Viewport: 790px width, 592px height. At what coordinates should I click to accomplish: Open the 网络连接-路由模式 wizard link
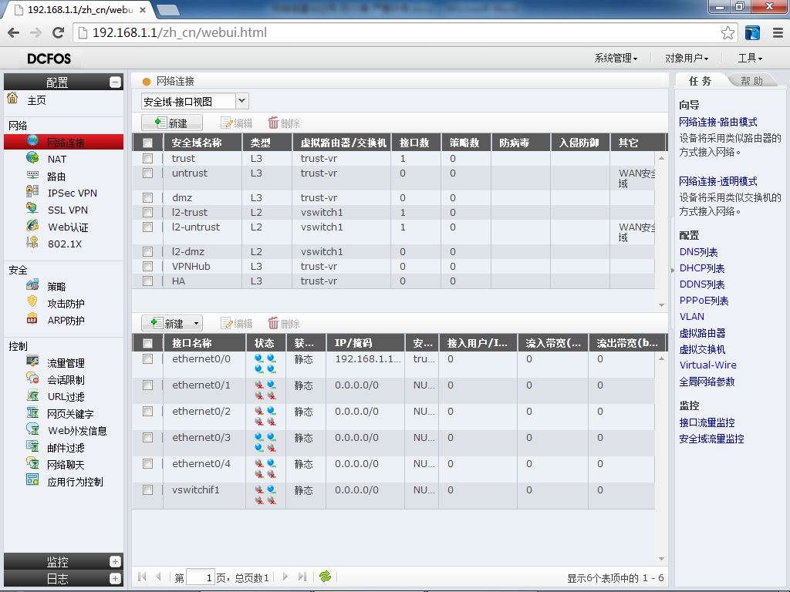tap(718, 122)
